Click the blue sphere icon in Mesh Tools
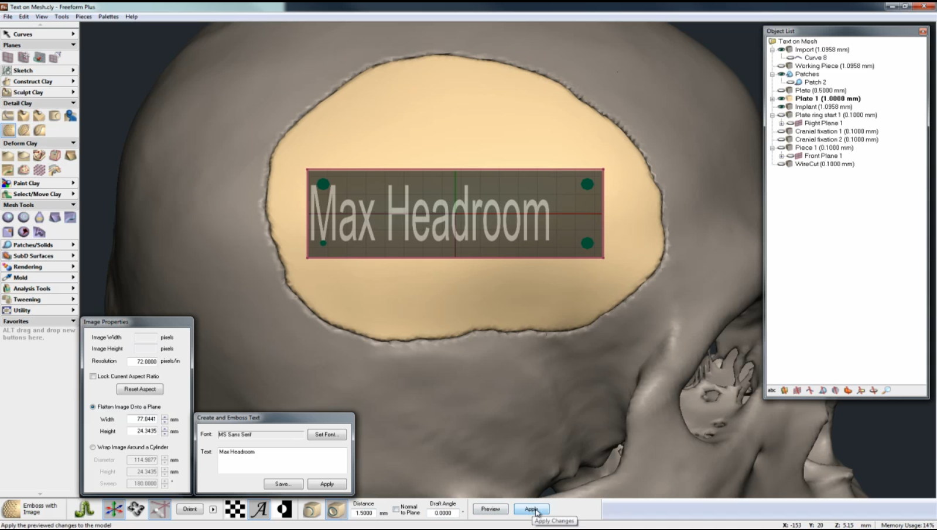937x530 pixels. [8, 217]
